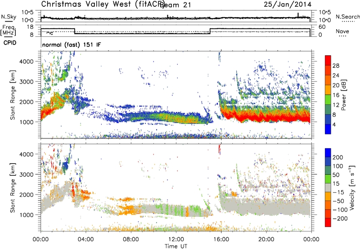Select the "Power [dB]" color bar title
Viewport: 360px width, 249px height.
point(343,95)
